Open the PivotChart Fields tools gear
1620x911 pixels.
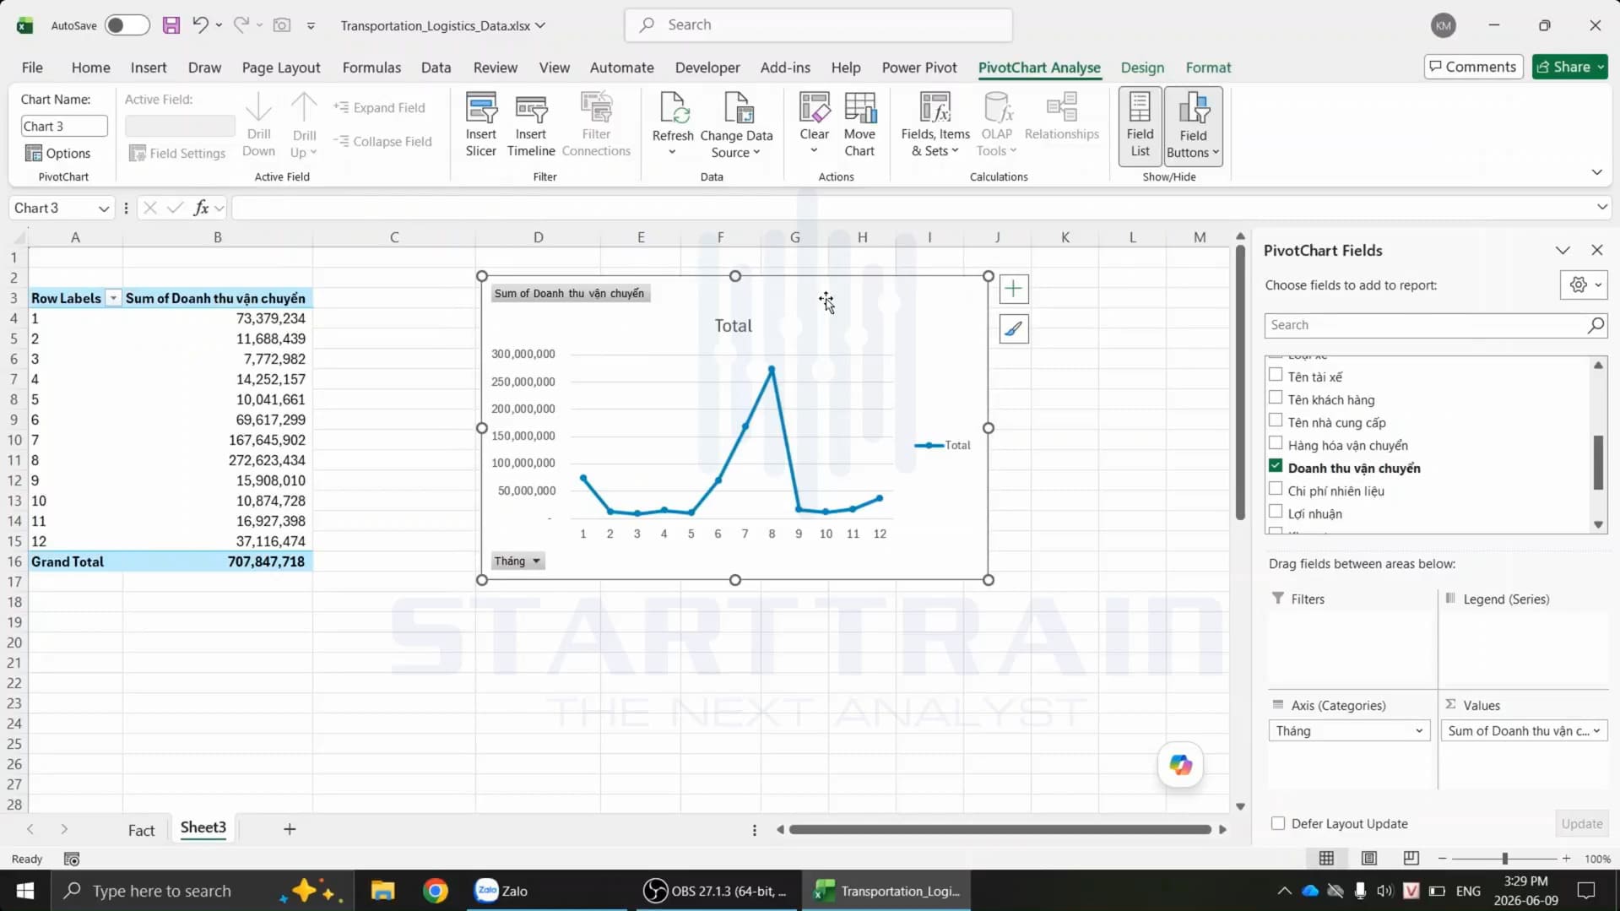(1583, 285)
